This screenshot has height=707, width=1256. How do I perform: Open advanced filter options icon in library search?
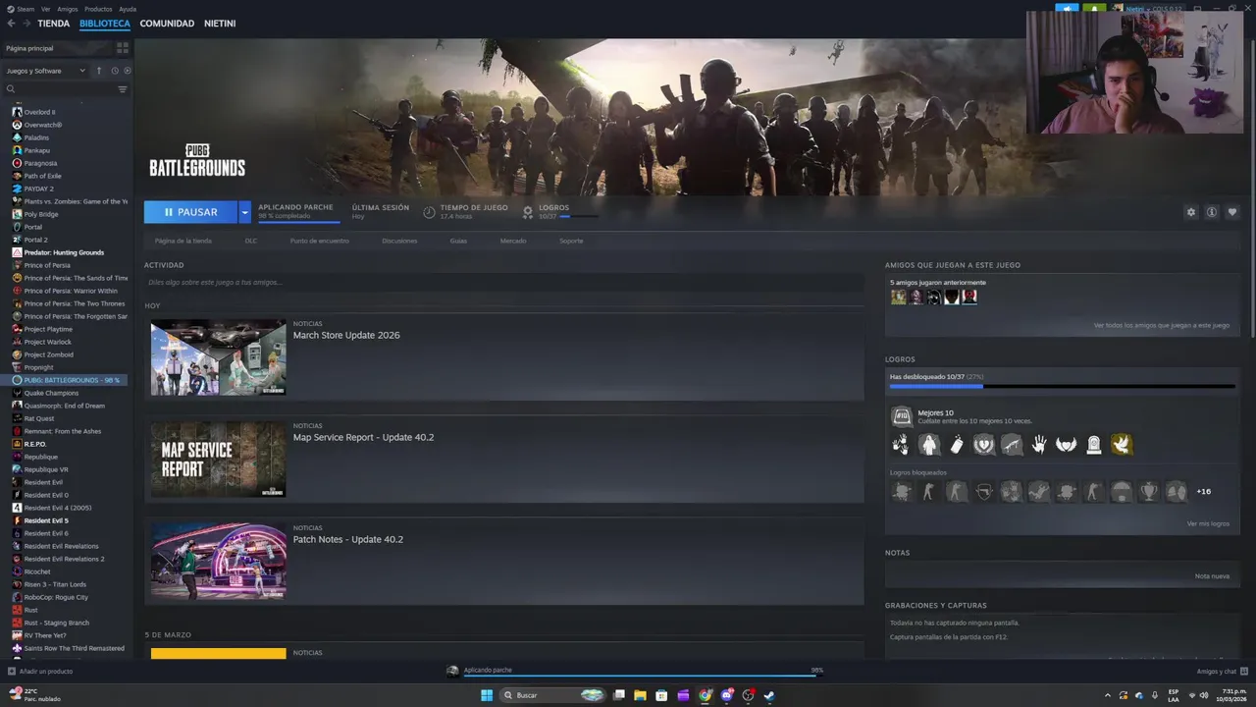(x=123, y=89)
